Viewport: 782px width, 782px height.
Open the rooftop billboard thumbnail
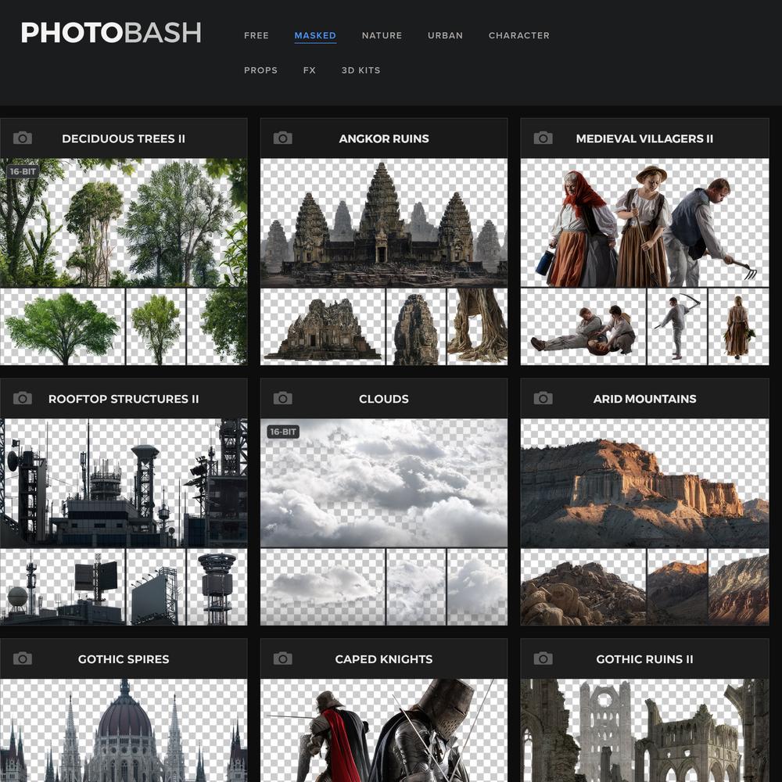pyautogui.click(x=156, y=587)
